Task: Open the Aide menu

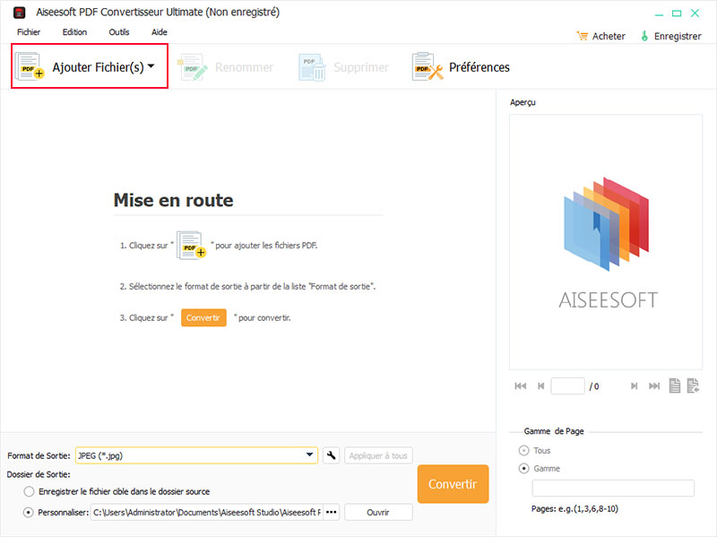Action: [160, 32]
